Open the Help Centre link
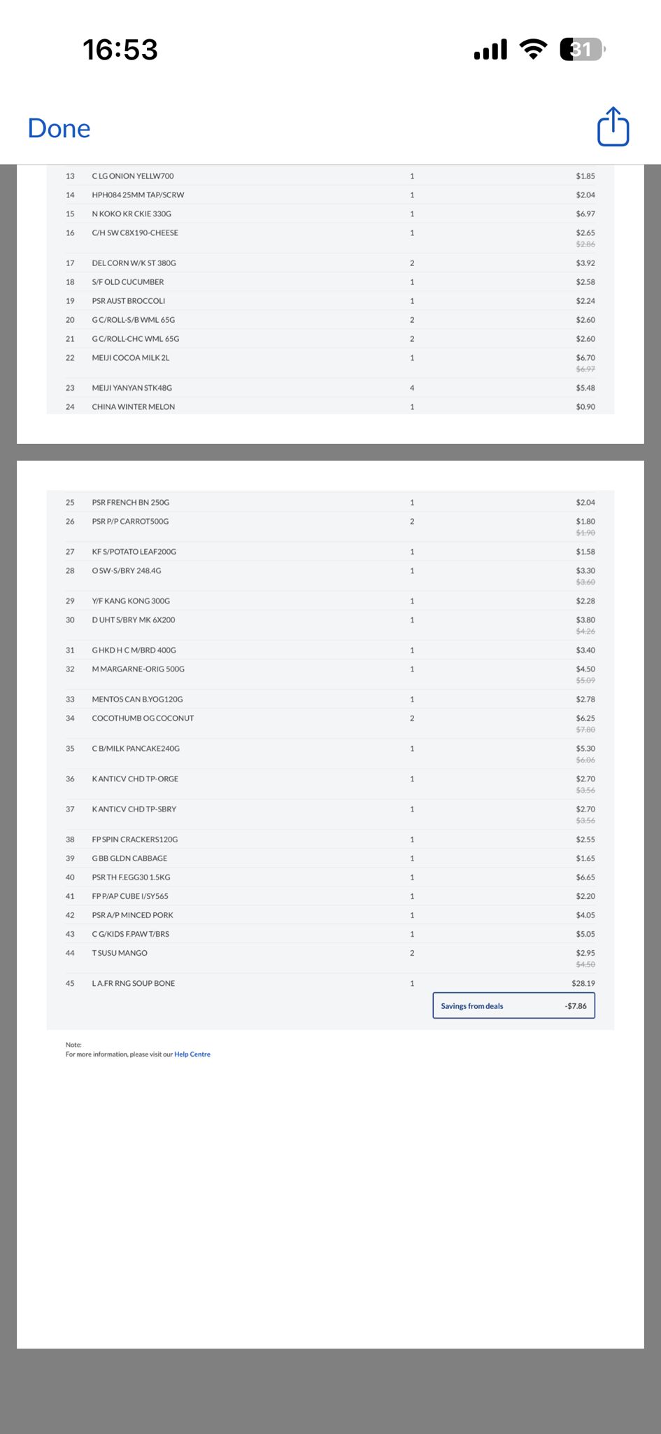 (192, 1054)
